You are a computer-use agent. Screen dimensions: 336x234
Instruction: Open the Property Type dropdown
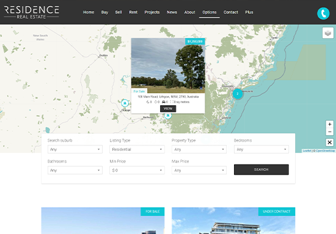[199, 149]
